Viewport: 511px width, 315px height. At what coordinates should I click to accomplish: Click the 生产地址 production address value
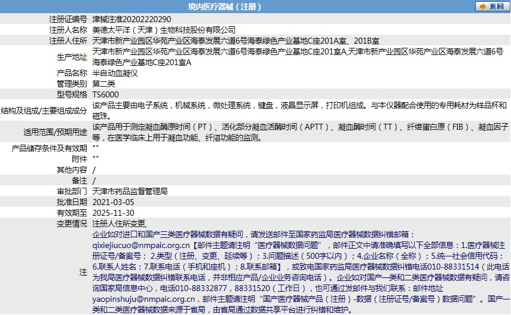point(298,57)
